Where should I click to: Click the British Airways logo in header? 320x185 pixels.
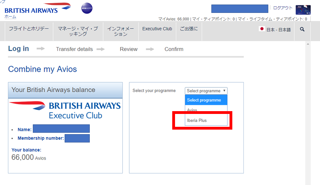coord(37,9)
